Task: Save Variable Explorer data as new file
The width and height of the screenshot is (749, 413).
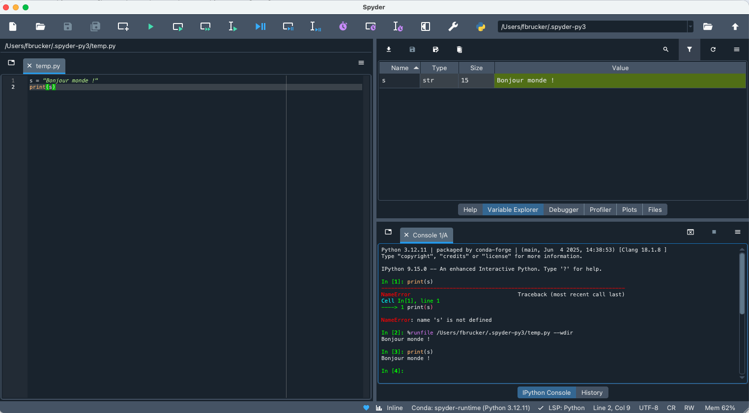Action: click(436, 50)
